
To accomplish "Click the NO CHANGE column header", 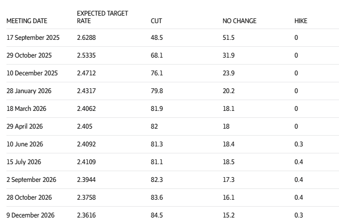I will 239,21.
